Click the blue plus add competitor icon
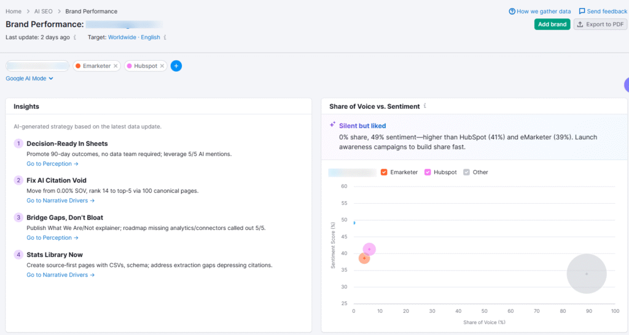This screenshot has height=335, width=629. (176, 66)
